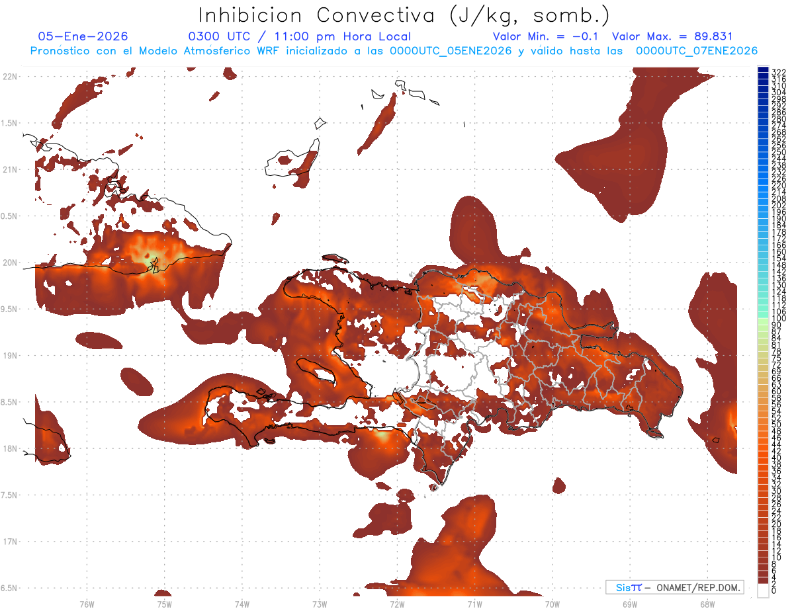Click the "69W" longitude label

point(629,604)
